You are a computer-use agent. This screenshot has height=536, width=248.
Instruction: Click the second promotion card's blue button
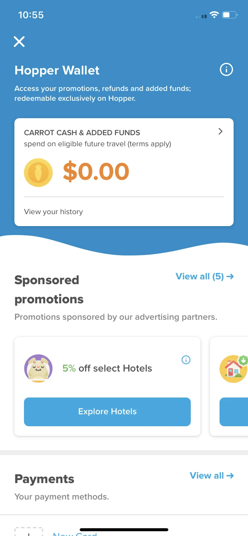coord(234,412)
